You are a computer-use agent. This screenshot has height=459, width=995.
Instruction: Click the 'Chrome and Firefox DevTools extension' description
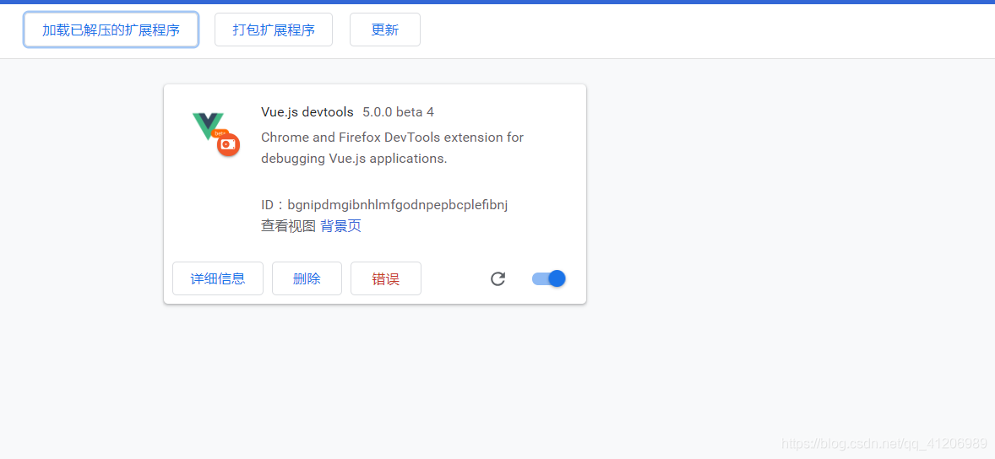[x=392, y=148]
